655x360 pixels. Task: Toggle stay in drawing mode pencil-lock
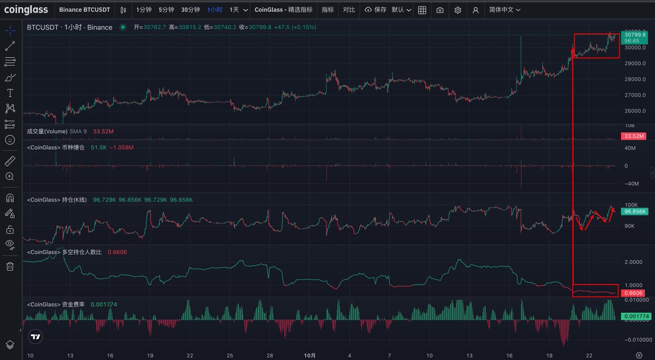pos(10,213)
